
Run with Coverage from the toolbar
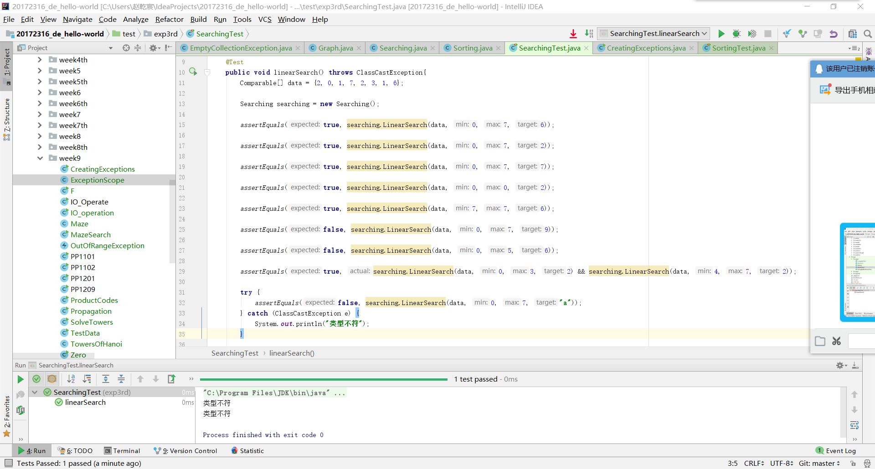coord(752,34)
